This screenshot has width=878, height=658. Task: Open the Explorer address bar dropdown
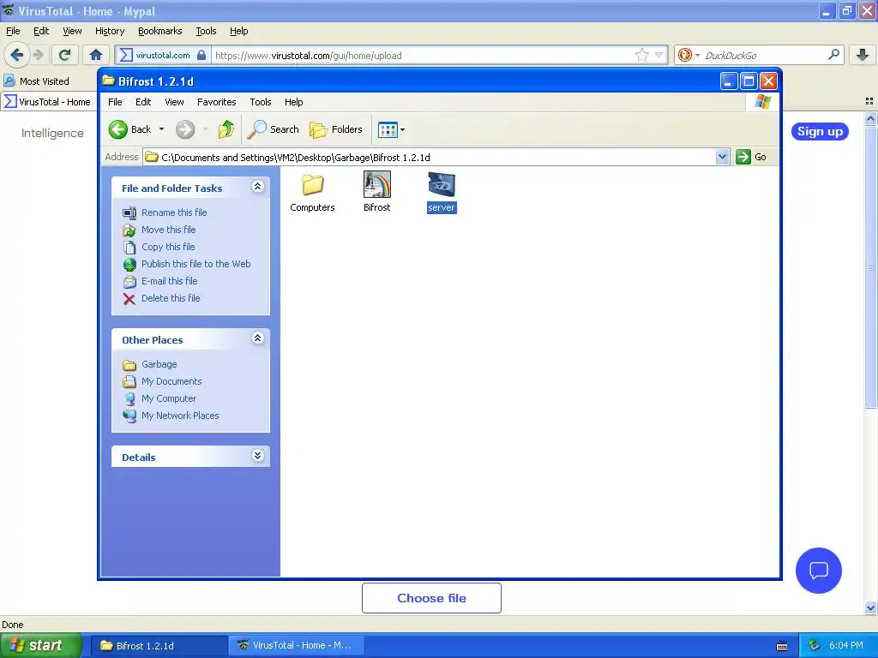click(x=722, y=158)
